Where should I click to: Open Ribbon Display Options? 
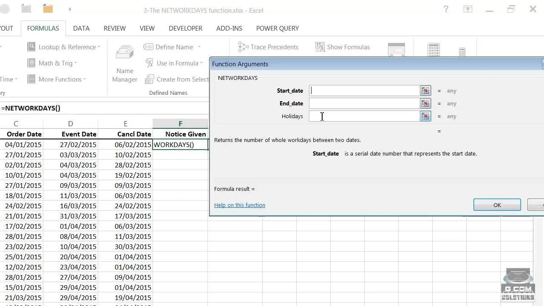click(x=468, y=9)
